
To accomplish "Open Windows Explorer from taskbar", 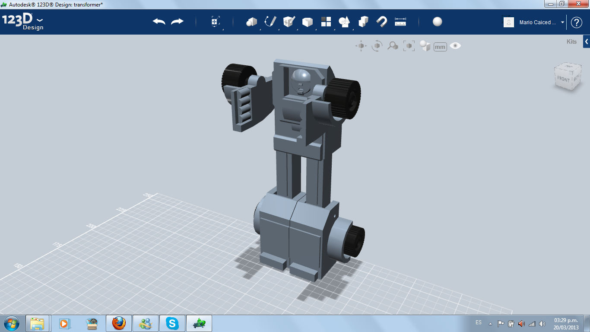I will (x=38, y=323).
